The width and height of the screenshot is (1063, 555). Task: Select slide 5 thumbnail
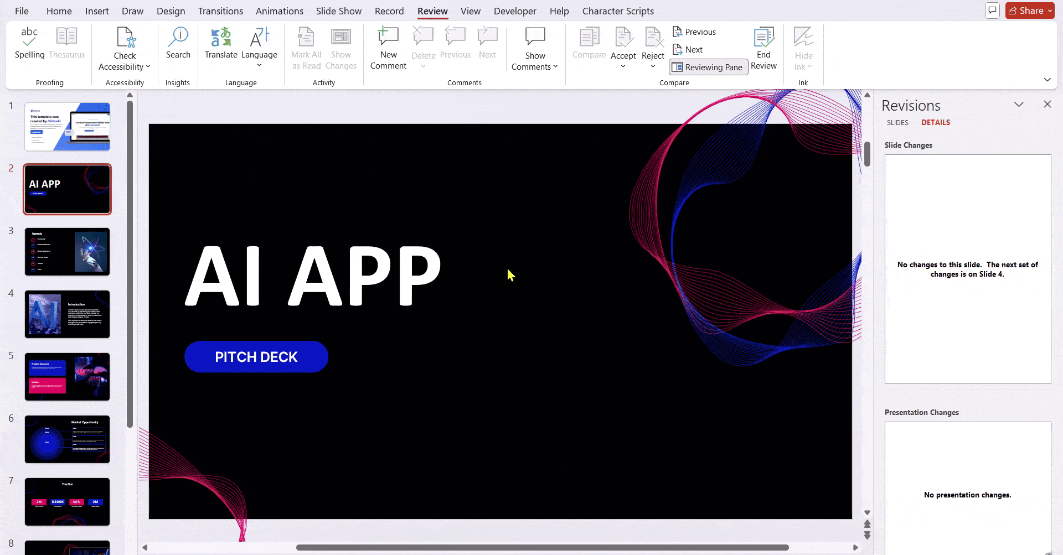(x=67, y=377)
